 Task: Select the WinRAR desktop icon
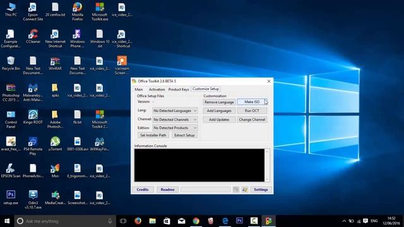tap(55, 63)
